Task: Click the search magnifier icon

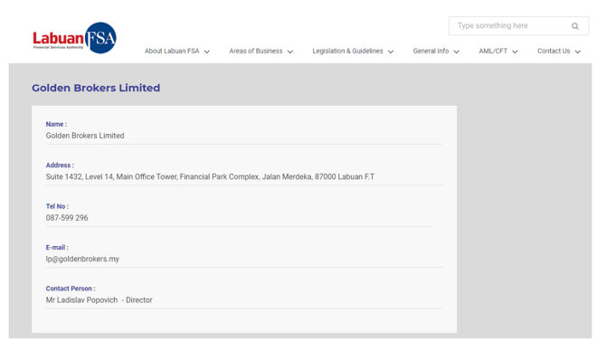Action: [575, 26]
